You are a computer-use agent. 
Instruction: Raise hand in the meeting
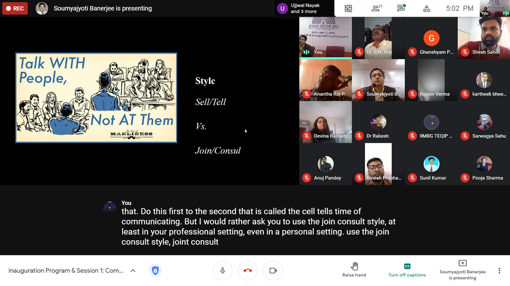pos(354,270)
